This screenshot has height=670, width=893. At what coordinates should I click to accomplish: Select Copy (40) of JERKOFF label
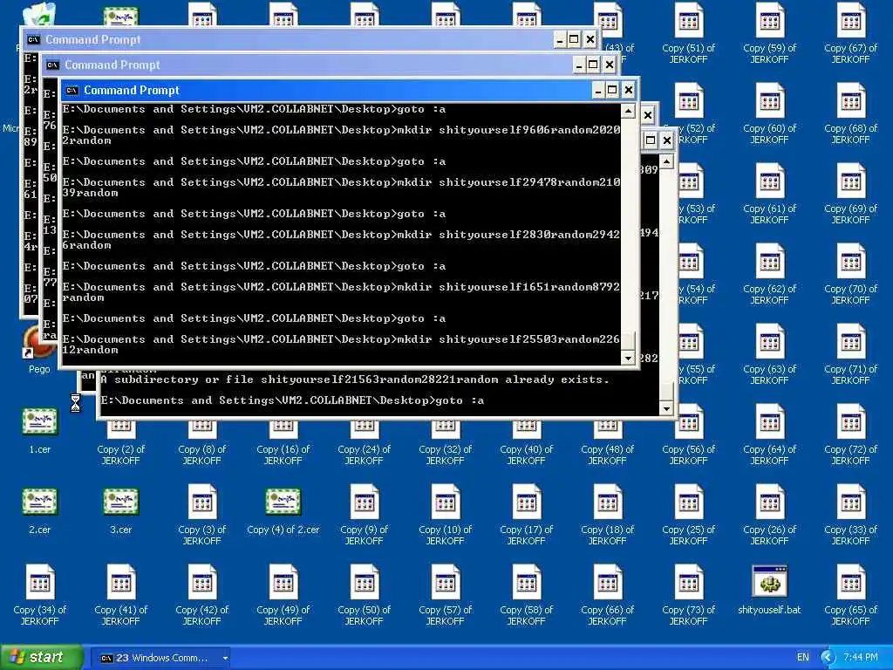[526, 455]
